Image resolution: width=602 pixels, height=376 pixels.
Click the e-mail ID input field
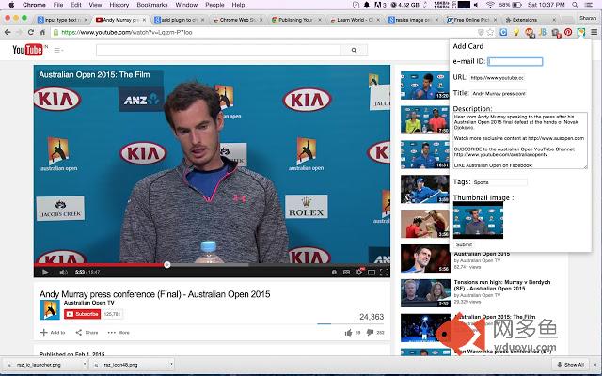tap(515, 61)
